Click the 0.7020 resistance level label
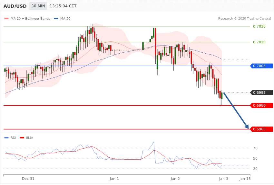The image size is (274, 185). click(259, 42)
